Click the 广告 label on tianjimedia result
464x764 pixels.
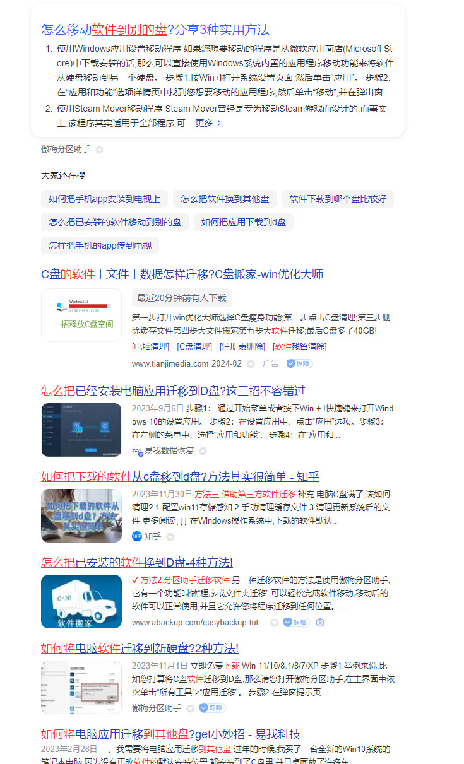point(271,364)
